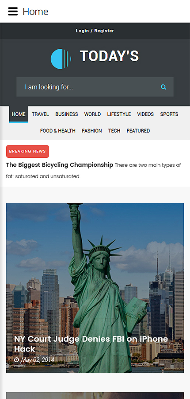The image size is (190, 399).
Task: Open the LIFESTYLE menu item
Action: [119, 114]
